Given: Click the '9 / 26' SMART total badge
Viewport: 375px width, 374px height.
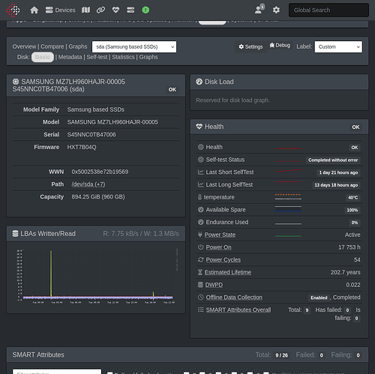Looking at the screenshot, I should point(281,355).
